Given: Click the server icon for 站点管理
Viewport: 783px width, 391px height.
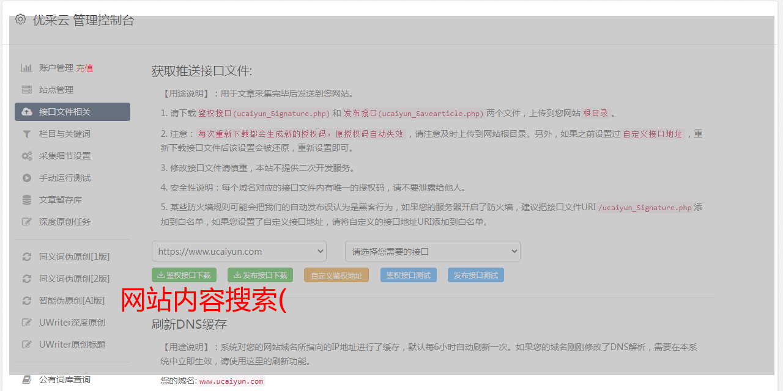Looking at the screenshot, I should point(27,90).
